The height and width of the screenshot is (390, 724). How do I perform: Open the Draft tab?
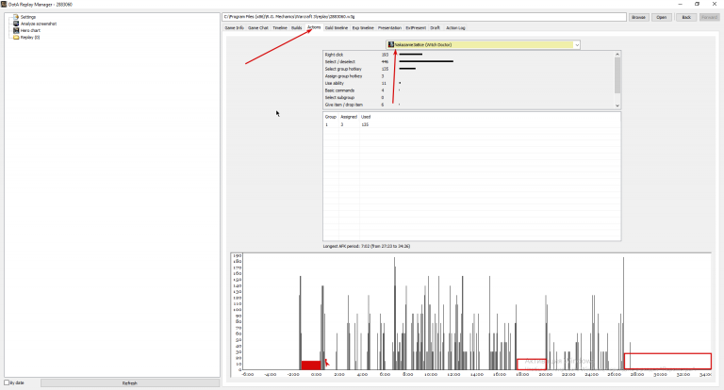tap(435, 27)
